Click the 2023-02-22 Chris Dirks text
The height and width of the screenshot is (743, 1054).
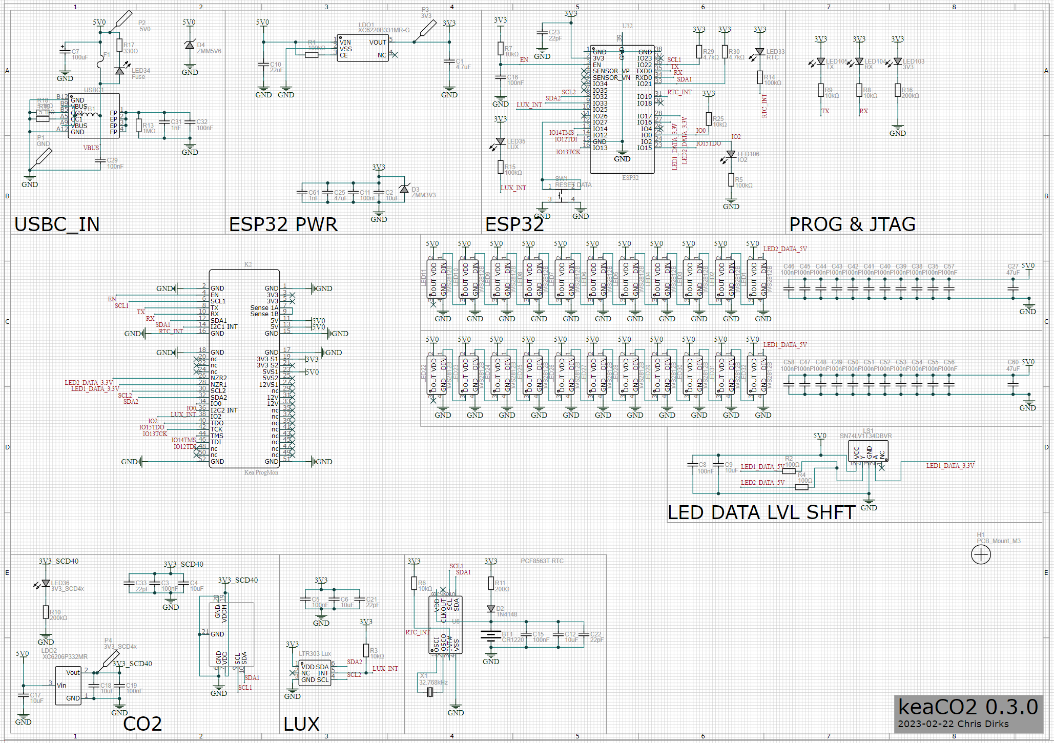pos(953,724)
